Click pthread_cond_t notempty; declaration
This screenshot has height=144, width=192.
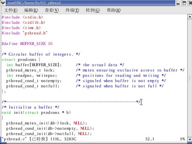coord(34,81)
